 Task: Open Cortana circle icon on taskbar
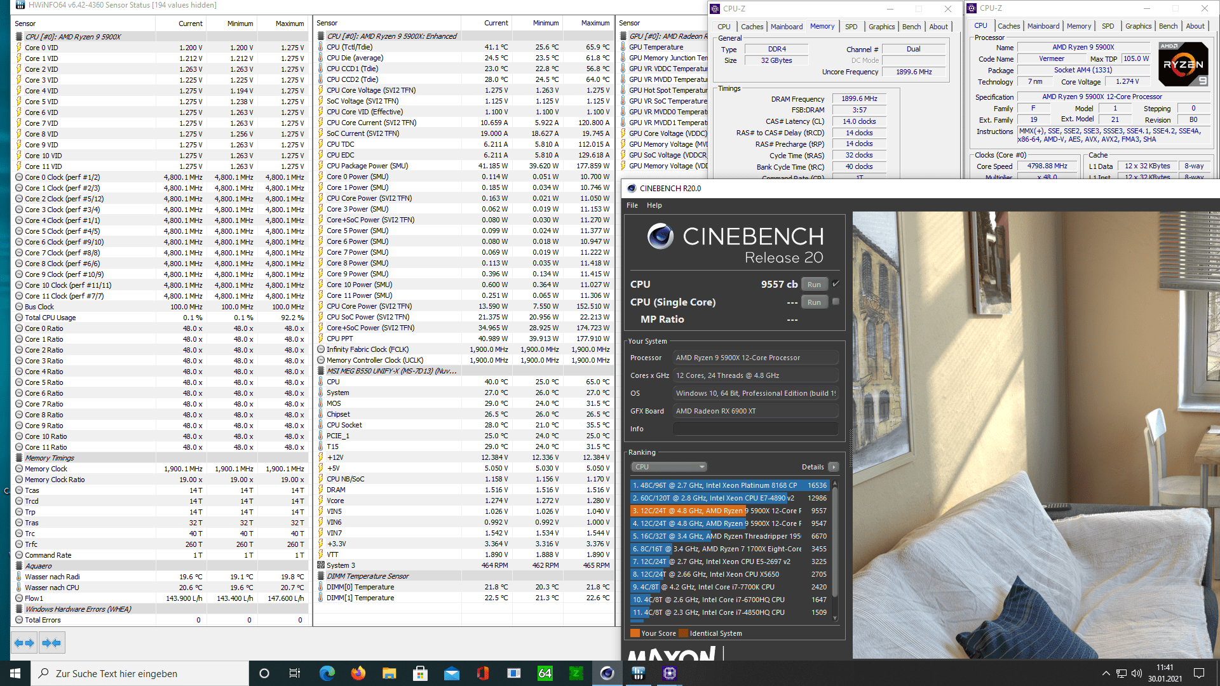tap(264, 673)
